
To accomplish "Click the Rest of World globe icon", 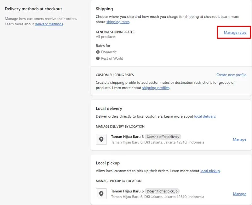I will pyautogui.click(x=98, y=58).
